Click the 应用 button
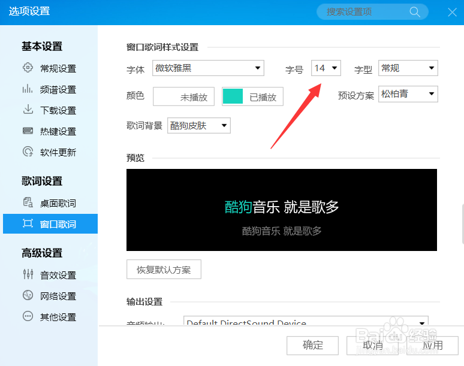 432,345
